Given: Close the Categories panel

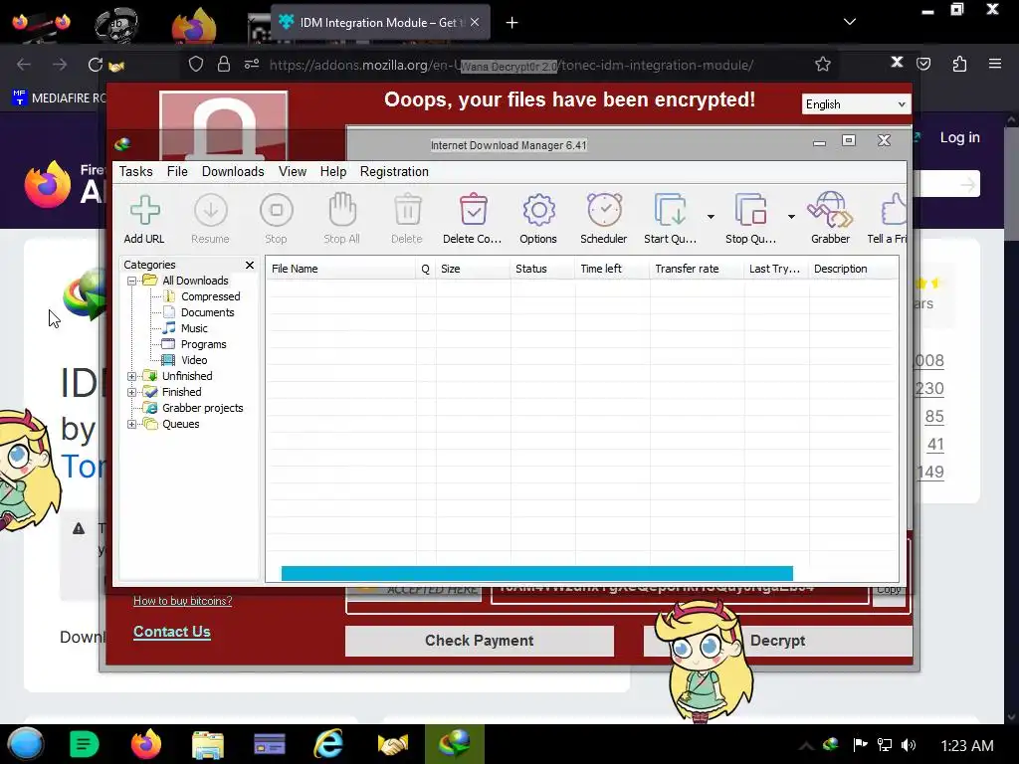Looking at the screenshot, I should pyautogui.click(x=250, y=265).
